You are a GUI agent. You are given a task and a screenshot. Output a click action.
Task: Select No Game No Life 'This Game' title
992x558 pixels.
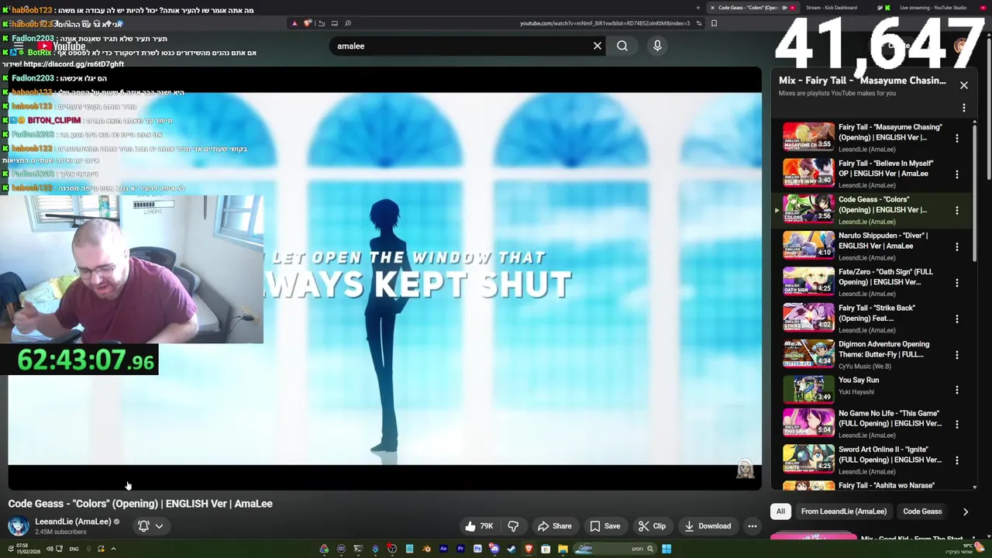[890, 418]
